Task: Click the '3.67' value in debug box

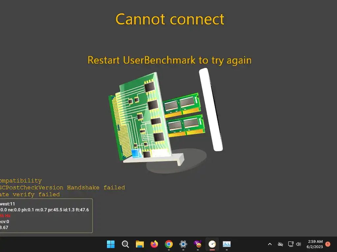Action: [4, 228]
